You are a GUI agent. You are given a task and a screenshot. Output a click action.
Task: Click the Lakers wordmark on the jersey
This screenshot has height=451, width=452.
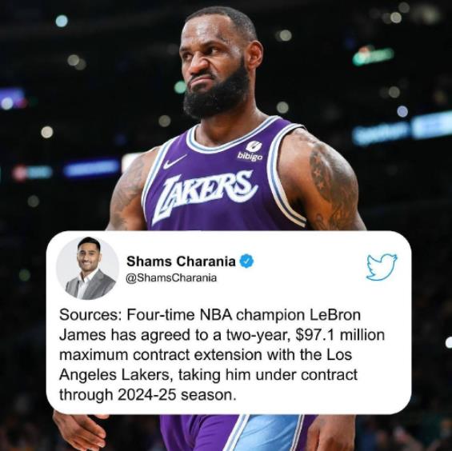point(204,193)
